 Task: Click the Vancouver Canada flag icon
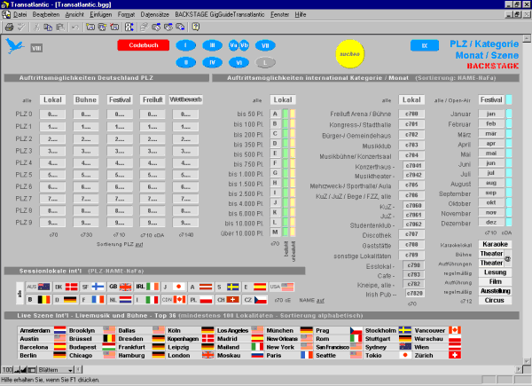point(455,330)
